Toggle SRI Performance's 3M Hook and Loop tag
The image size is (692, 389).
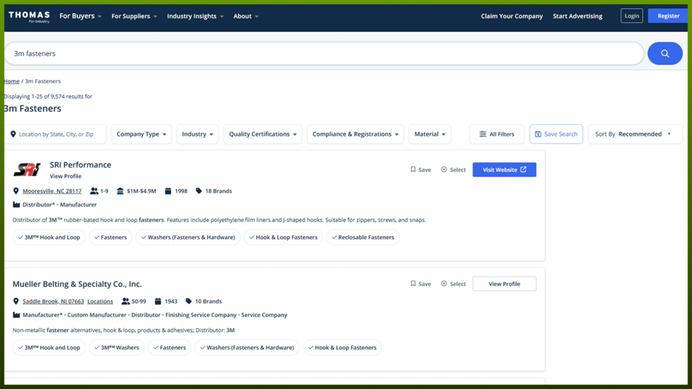49,237
